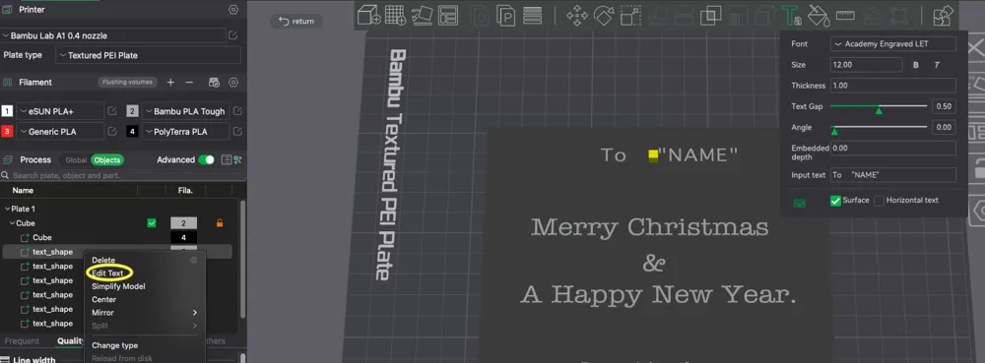Choose Change type from the context menu
This screenshot has width=985, height=363.
coord(115,345)
